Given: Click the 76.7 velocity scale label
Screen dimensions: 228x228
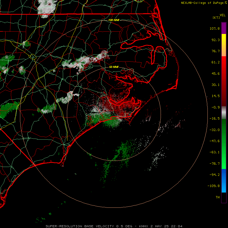Looking at the screenshot, I should click(216, 51).
